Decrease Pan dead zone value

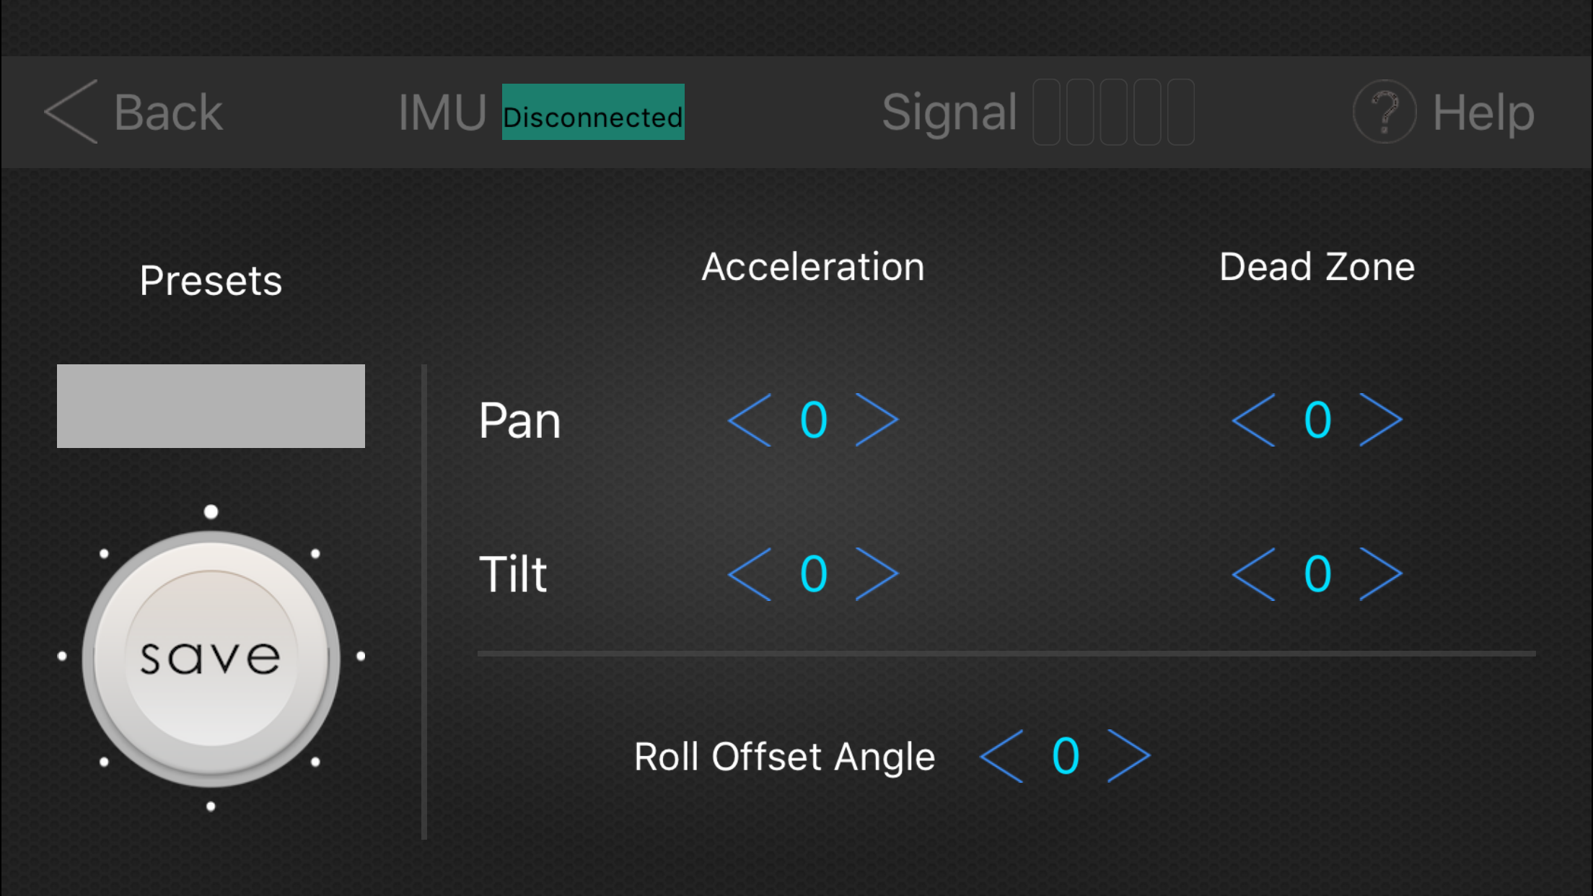click(x=1254, y=420)
